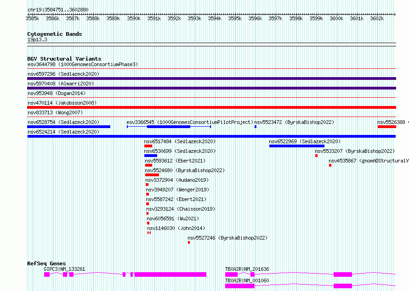Open nsv5524680 (ByrskaBishop2022) label
409x291 pixels.
[185, 170]
